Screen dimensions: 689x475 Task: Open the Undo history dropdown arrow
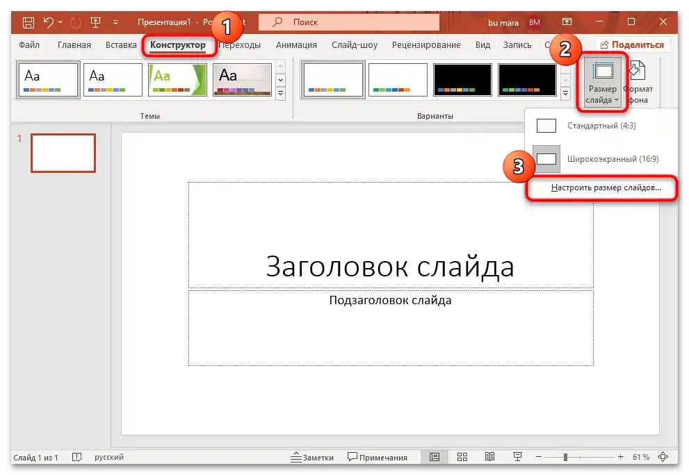tap(59, 22)
